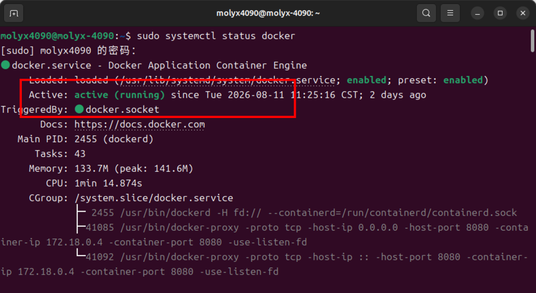Click the sudo systemctl status docker command
Screen dimensions: 536x293
(216, 36)
